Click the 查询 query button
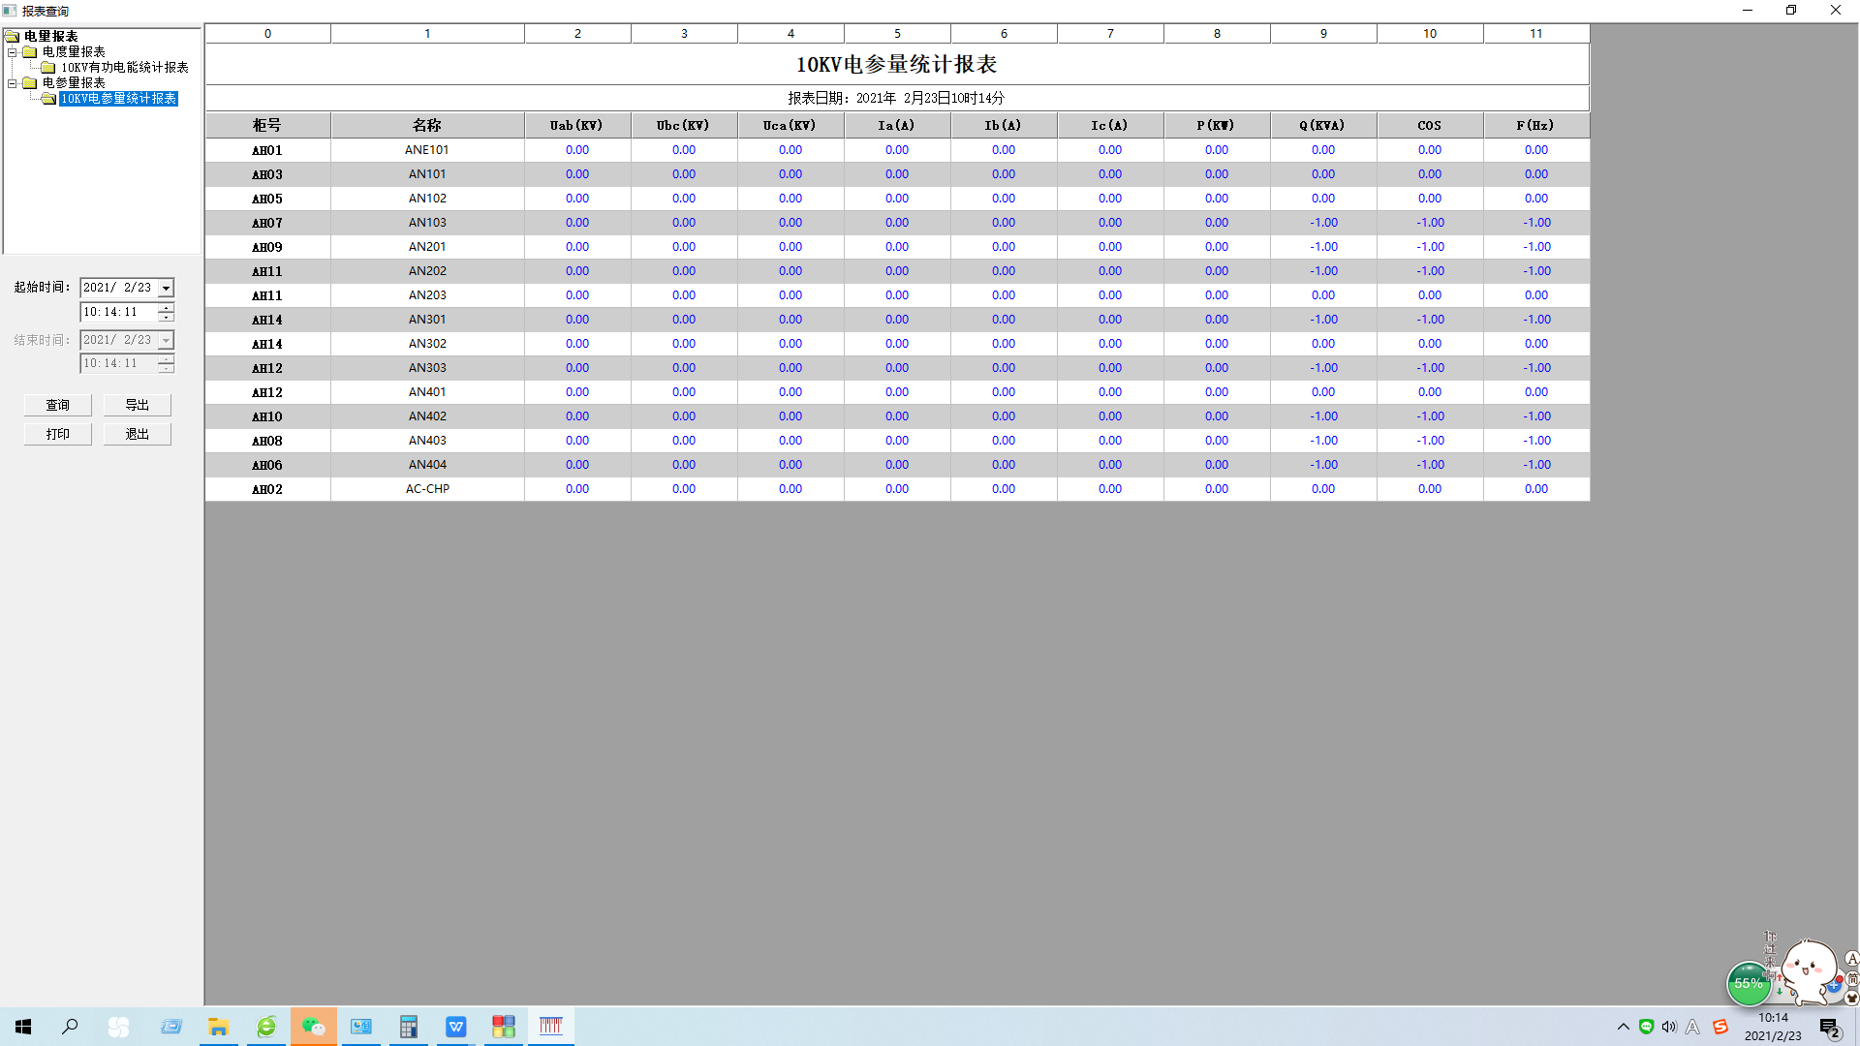 click(58, 405)
